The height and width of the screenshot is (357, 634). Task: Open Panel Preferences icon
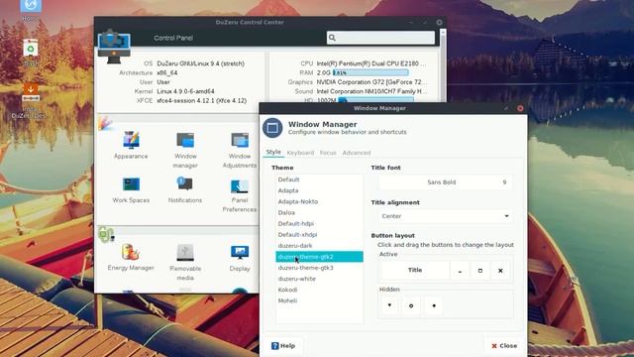240,196
